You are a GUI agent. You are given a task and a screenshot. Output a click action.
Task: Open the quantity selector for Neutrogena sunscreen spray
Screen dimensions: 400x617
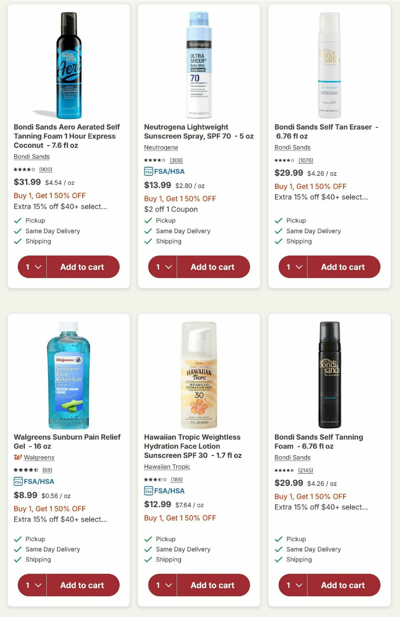coord(162,267)
